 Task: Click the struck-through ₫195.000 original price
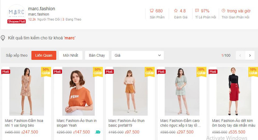pos(116,132)
